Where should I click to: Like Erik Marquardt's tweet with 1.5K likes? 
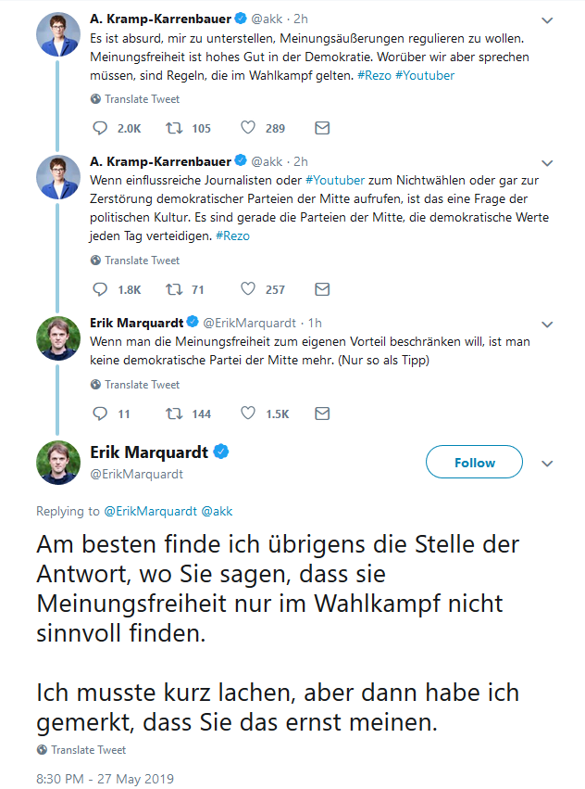click(247, 414)
